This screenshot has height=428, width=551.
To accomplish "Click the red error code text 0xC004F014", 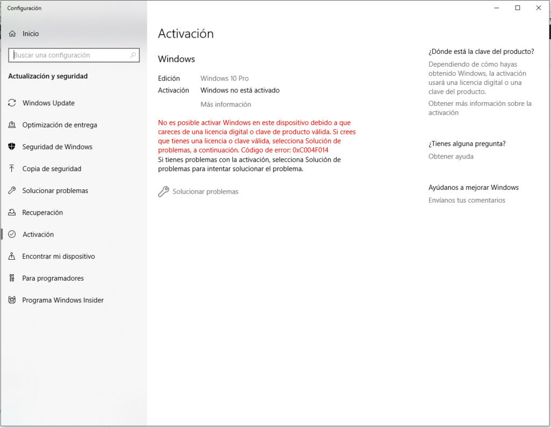I will pos(310,150).
